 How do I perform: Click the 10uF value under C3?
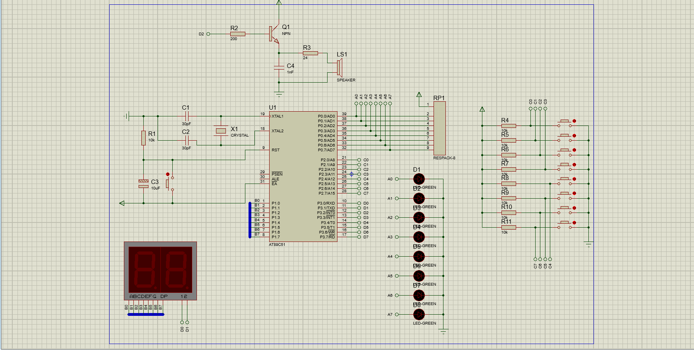click(156, 188)
